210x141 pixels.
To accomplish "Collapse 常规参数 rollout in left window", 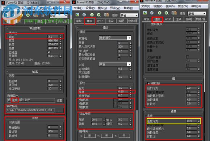I will (35, 28).
